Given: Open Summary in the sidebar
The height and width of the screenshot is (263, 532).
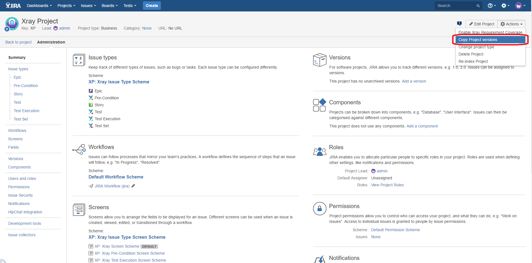Looking at the screenshot, I should pyautogui.click(x=17, y=57).
